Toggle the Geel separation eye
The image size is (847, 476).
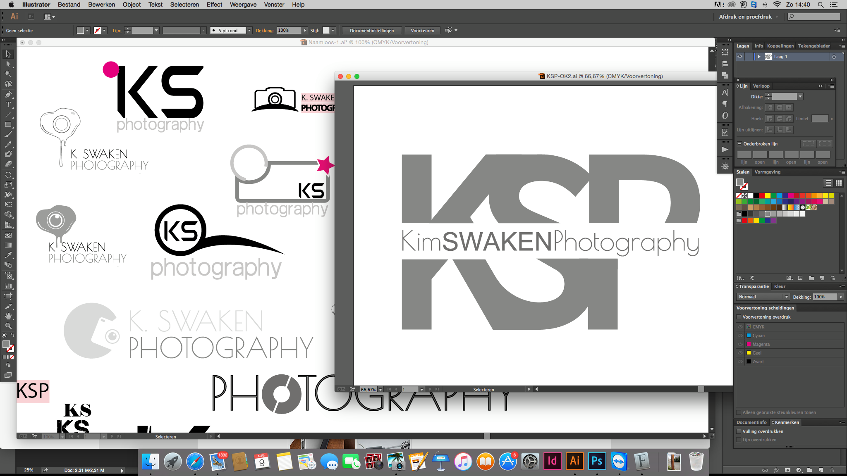740,353
